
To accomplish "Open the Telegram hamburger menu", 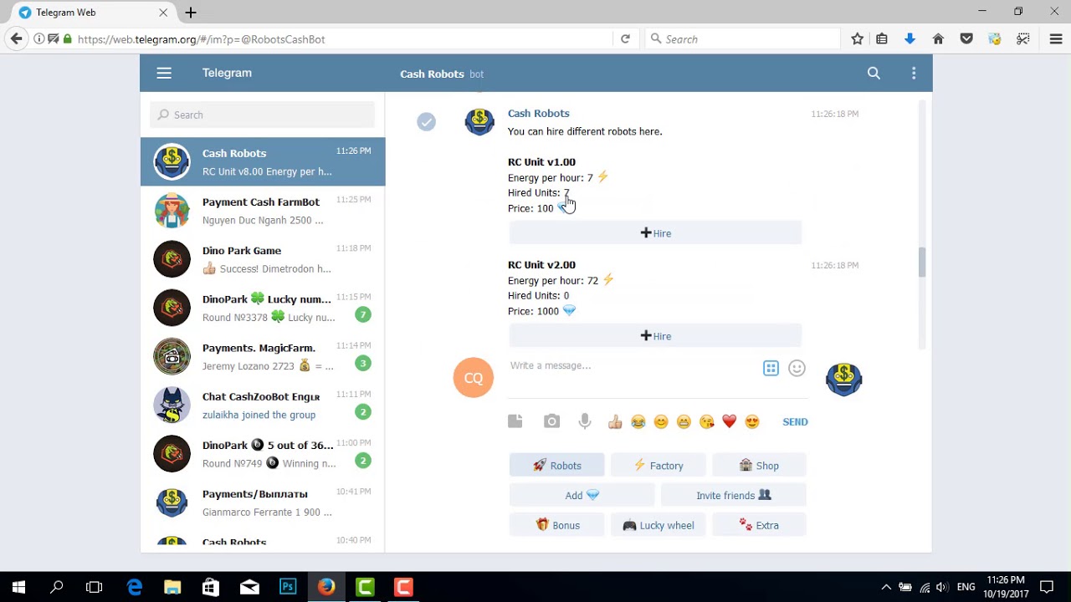I will 164,74.
